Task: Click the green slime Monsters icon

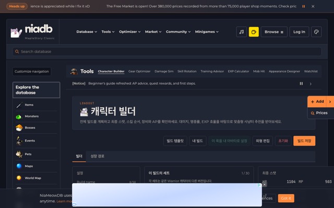Action: (x=19, y=116)
